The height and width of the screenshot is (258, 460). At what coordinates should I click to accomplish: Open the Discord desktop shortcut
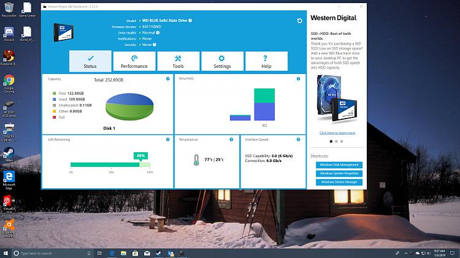[x=9, y=34]
